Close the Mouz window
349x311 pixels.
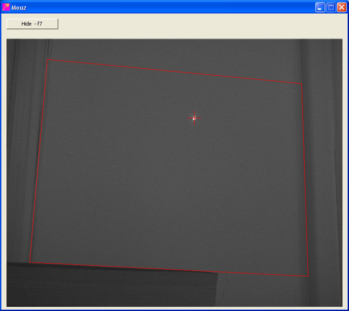pyautogui.click(x=341, y=8)
